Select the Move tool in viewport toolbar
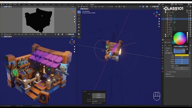The width and height of the screenshot is (192, 108). [79, 18]
